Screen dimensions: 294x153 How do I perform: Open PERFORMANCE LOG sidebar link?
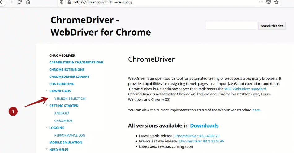[70, 135]
